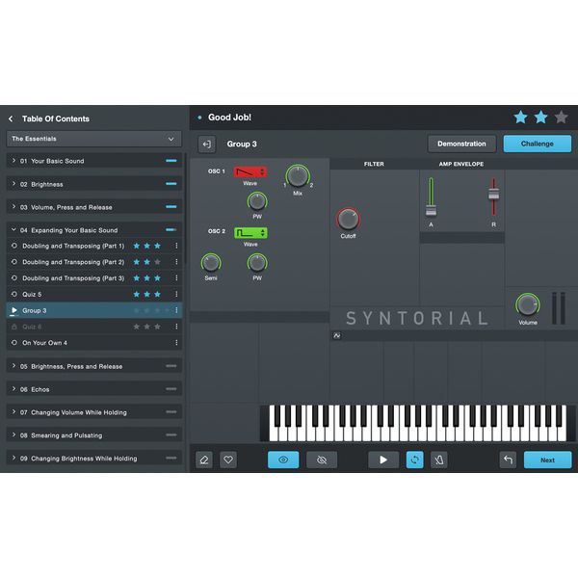Expand chapter 08 Smearing and Pulsating

tap(94, 435)
